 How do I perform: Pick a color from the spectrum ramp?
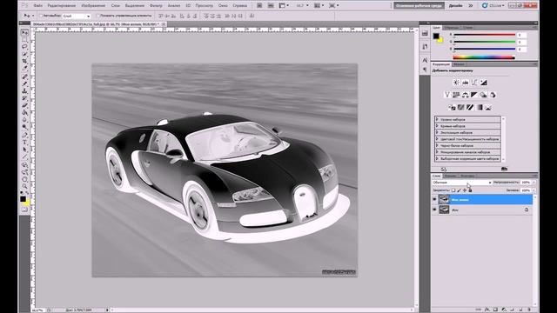coord(484,57)
